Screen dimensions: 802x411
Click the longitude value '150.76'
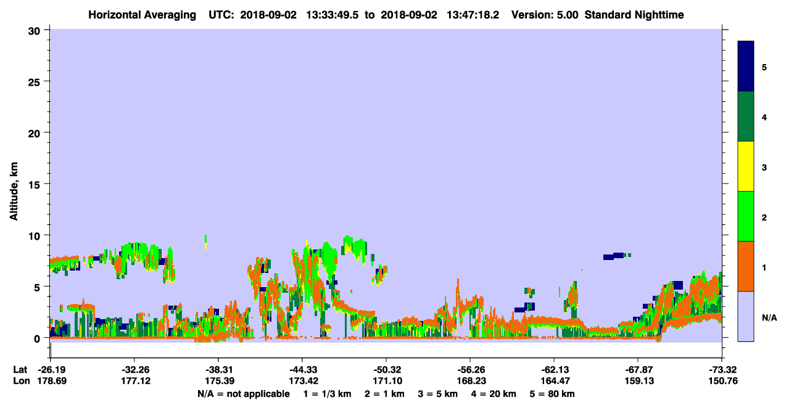point(722,381)
